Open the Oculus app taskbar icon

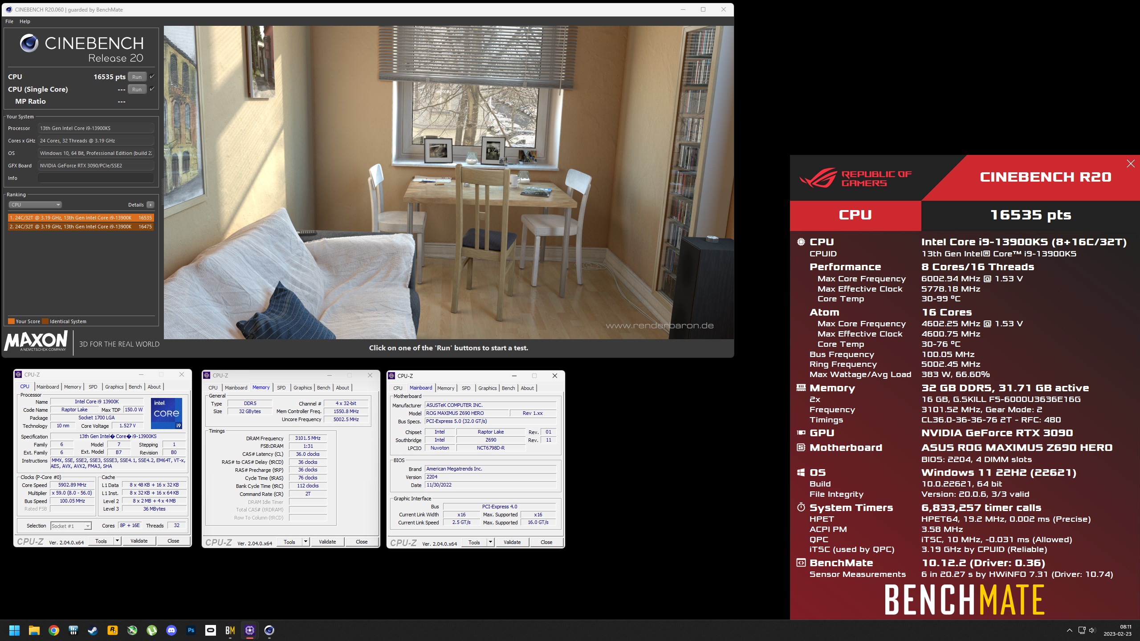click(x=211, y=630)
